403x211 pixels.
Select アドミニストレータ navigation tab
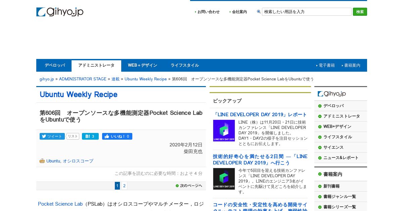(x=96, y=66)
